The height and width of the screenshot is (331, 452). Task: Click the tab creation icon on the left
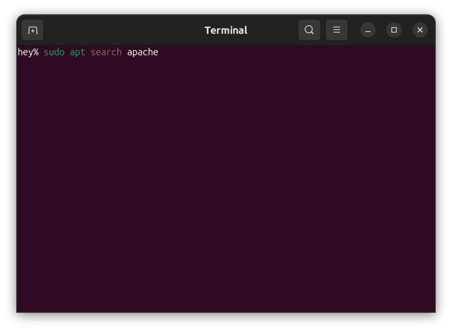click(x=33, y=30)
